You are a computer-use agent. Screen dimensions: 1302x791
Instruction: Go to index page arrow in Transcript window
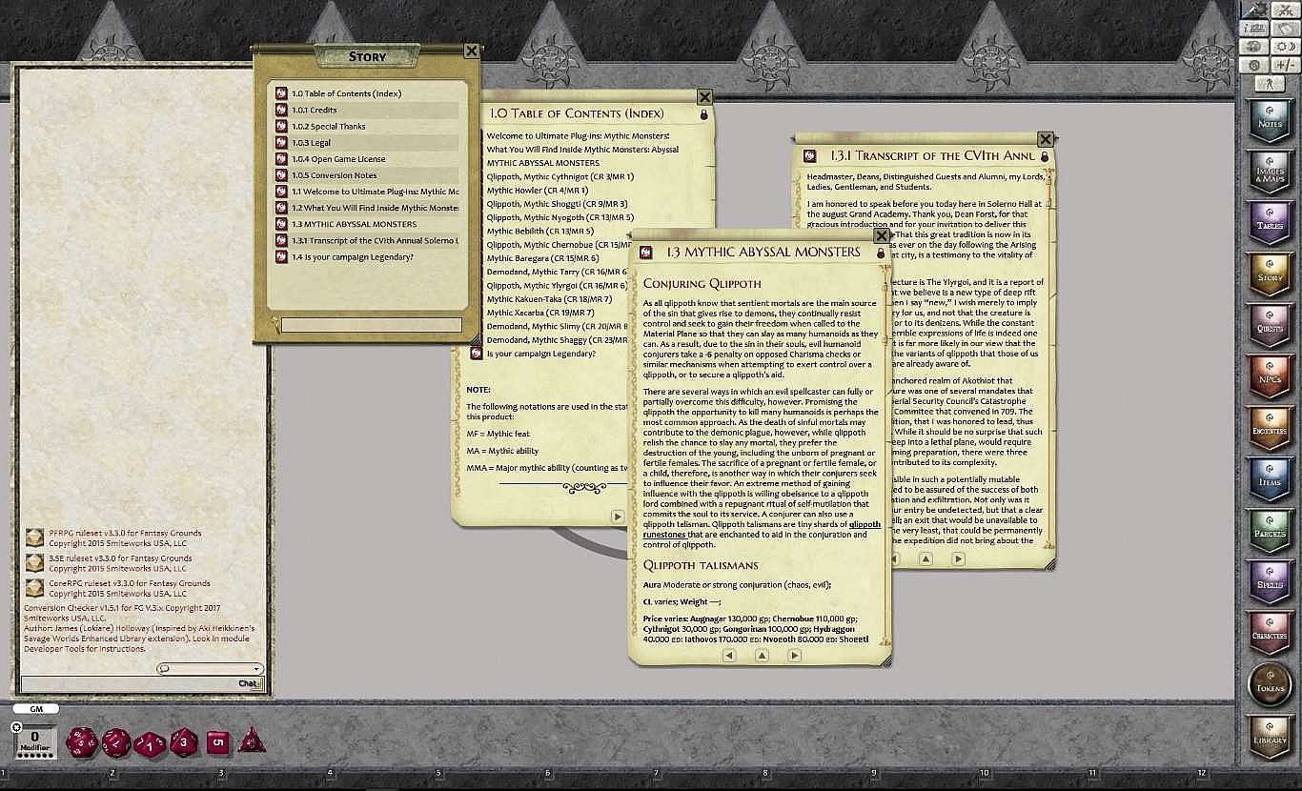click(x=926, y=559)
